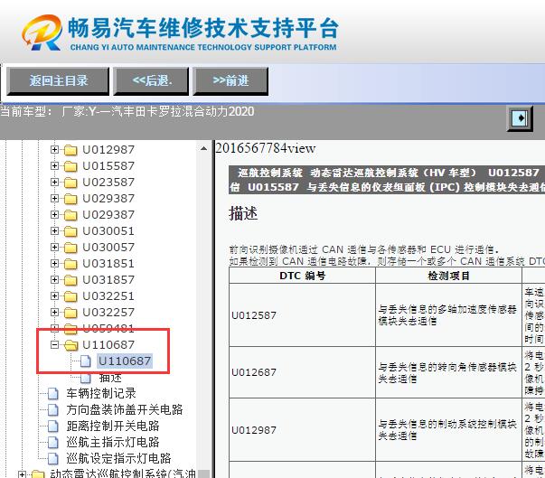Screen dimensions: 545x478
Task: Select the U031857 tree label
Action: click(x=108, y=280)
